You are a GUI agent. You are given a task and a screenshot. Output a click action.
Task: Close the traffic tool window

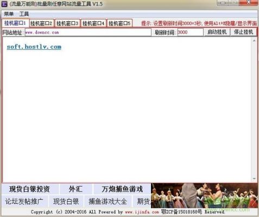coord(249,3)
